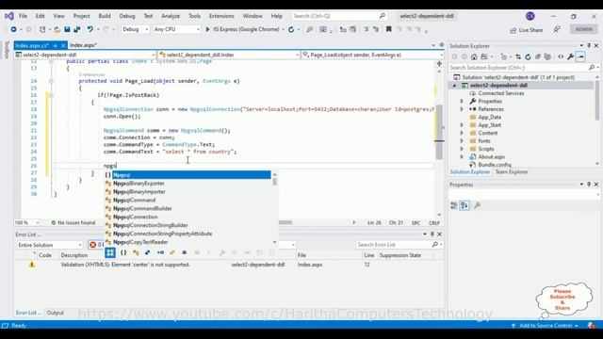Switch to the Index.aspx tab

click(x=84, y=45)
